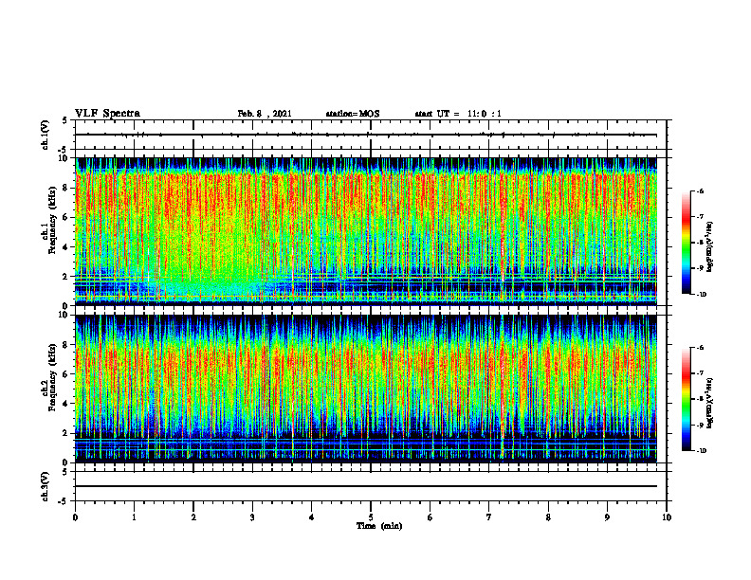This screenshot has height=580, width=751.
Task: Click the ch.2 color scale 'log(PSD)' unit label
Action: pos(710,403)
